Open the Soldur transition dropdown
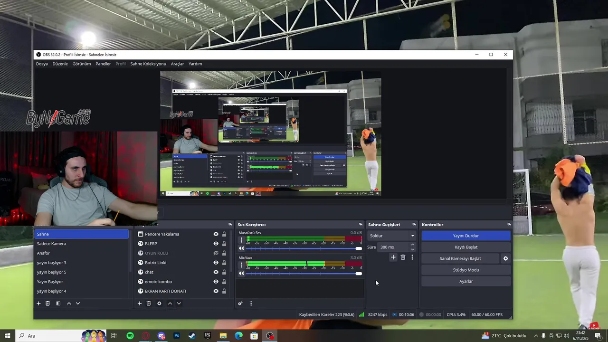This screenshot has height=342, width=608. pyautogui.click(x=391, y=236)
